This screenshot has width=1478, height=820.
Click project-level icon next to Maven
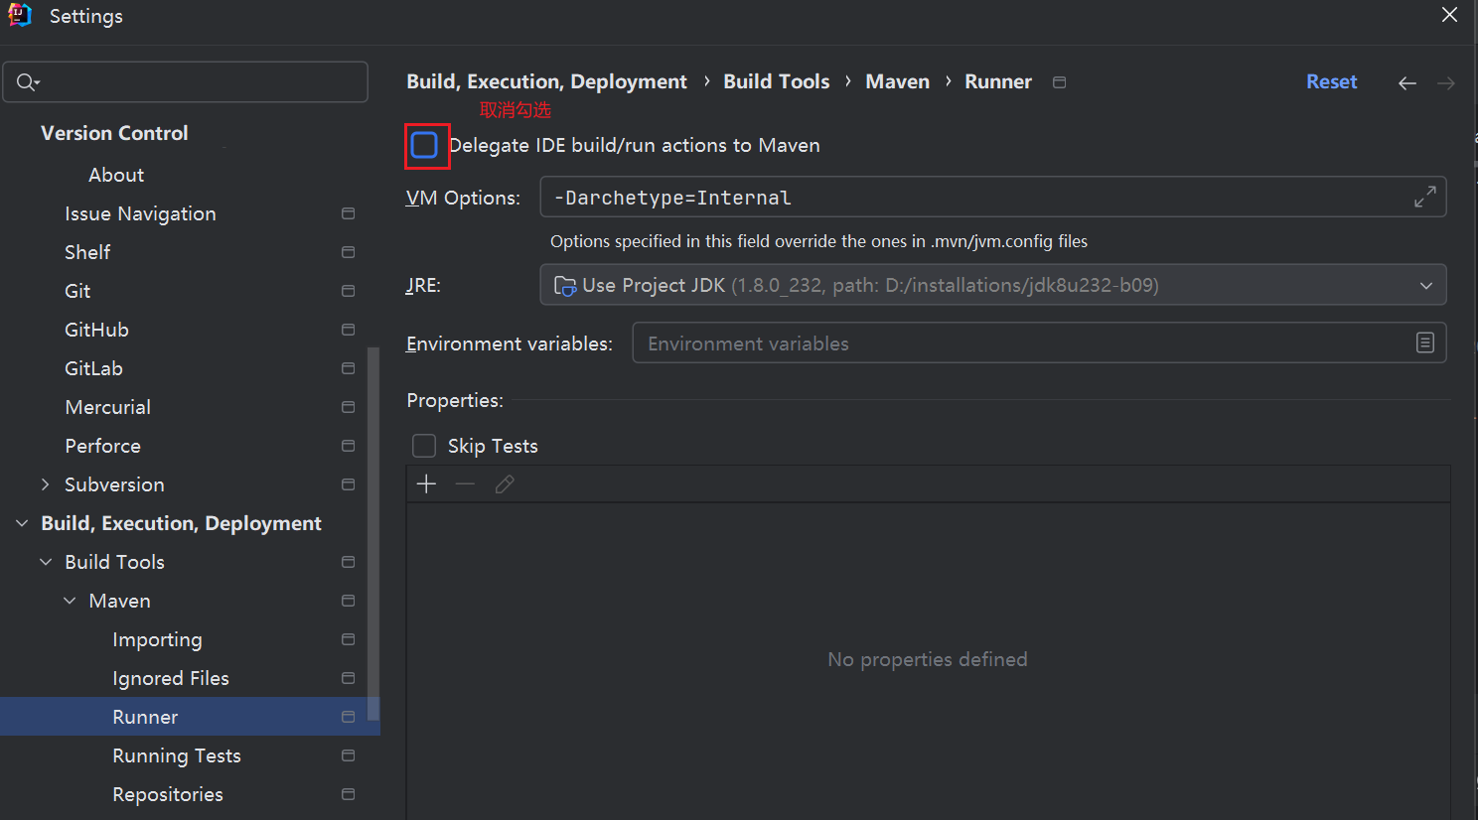[x=349, y=601]
